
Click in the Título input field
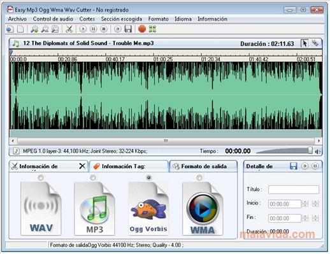pyautogui.click(x=294, y=190)
